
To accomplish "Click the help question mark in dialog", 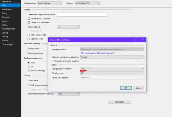I will [x=136, y=40].
